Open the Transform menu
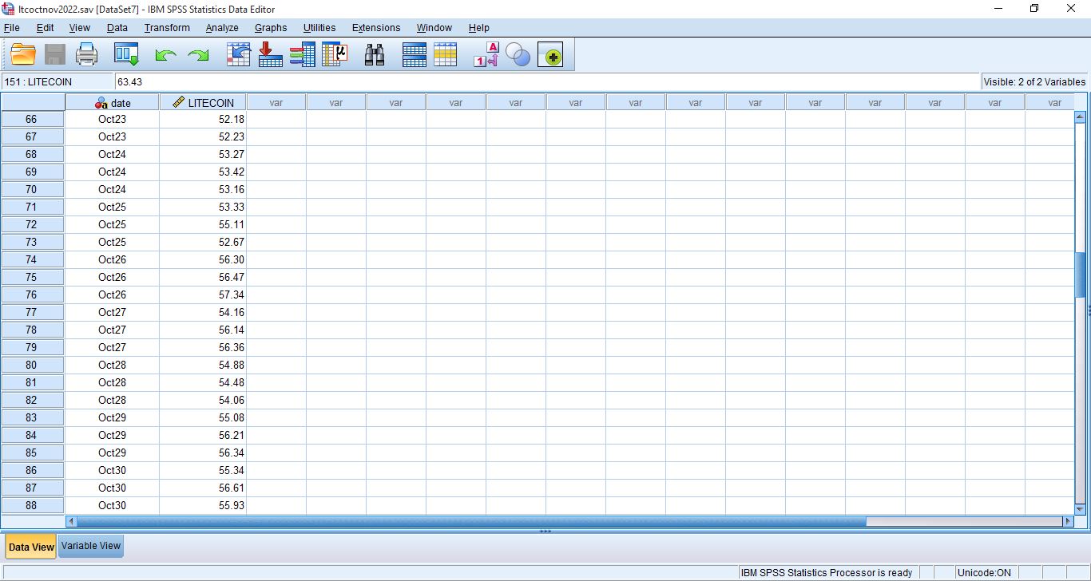The image size is (1091, 581). pyautogui.click(x=167, y=27)
